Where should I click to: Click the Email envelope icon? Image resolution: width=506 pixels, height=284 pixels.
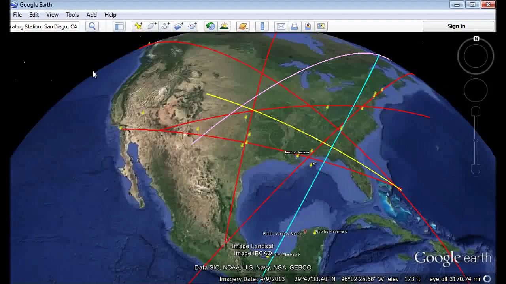coord(281,26)
